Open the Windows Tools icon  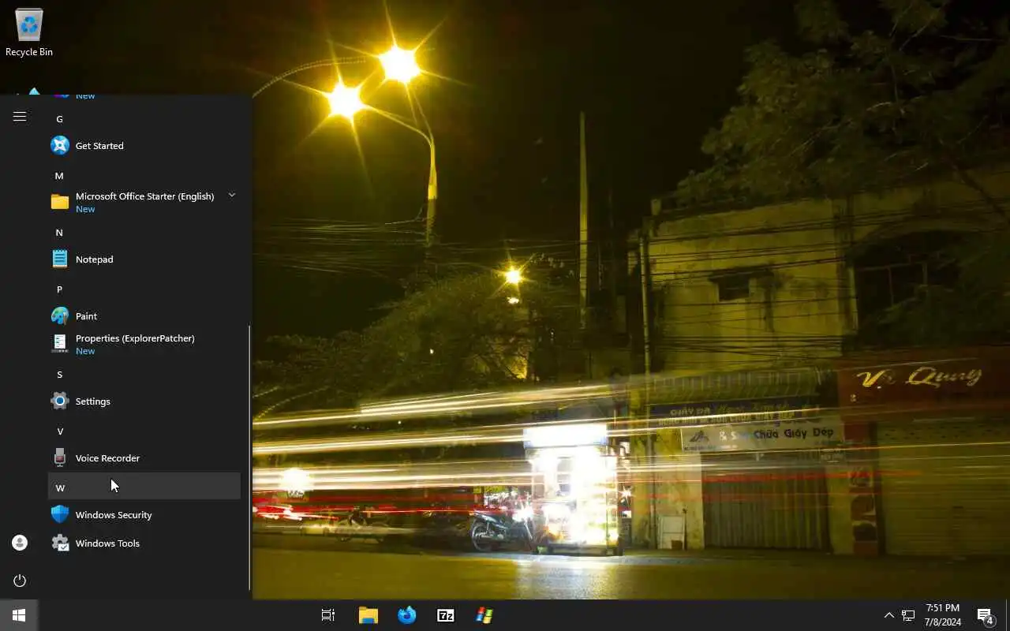click(x=60, y=543)
